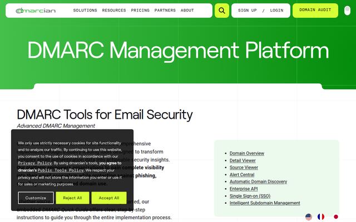Start a Domain Audit

315,11
